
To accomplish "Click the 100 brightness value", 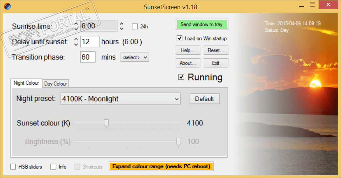I will [x=193, y=141].
